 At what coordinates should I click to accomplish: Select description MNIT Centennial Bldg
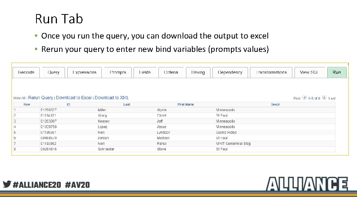coord(233,144)
